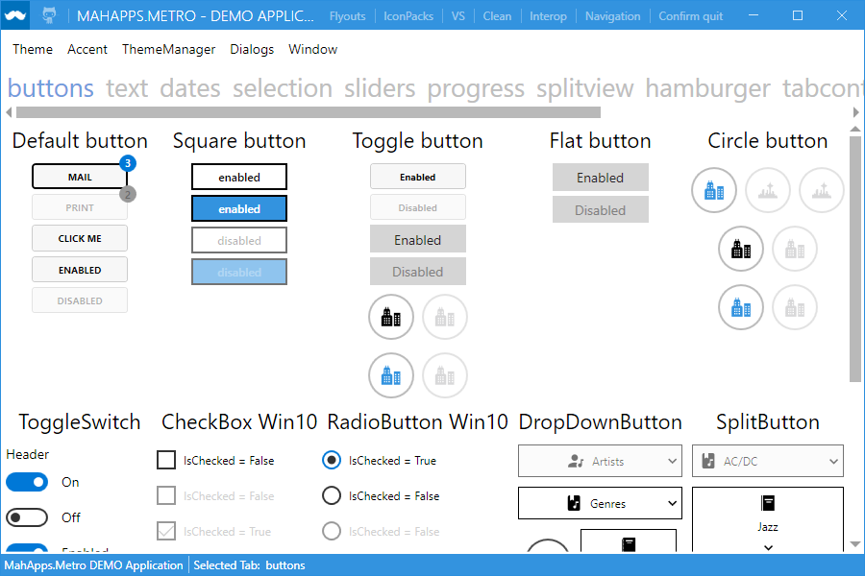This screenshot has height=576, width=865.
Task: Click the notebook icon inside the Jazz SplitButton
Action: [768, 502]
